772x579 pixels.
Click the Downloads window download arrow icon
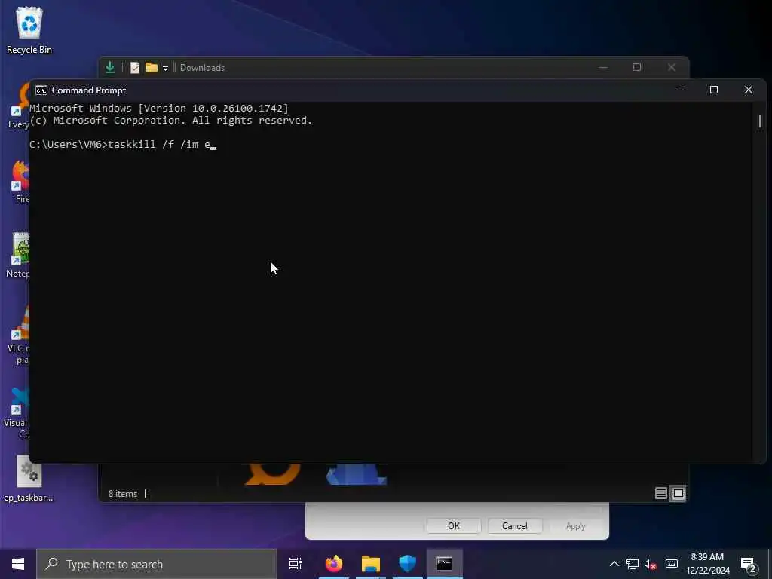pos(110,67)
